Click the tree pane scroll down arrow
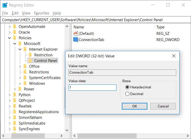 (x=67, y=130)
